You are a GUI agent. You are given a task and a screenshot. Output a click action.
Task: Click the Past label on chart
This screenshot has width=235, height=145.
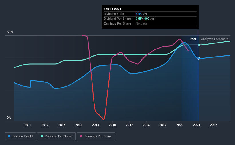click(193, 39)
